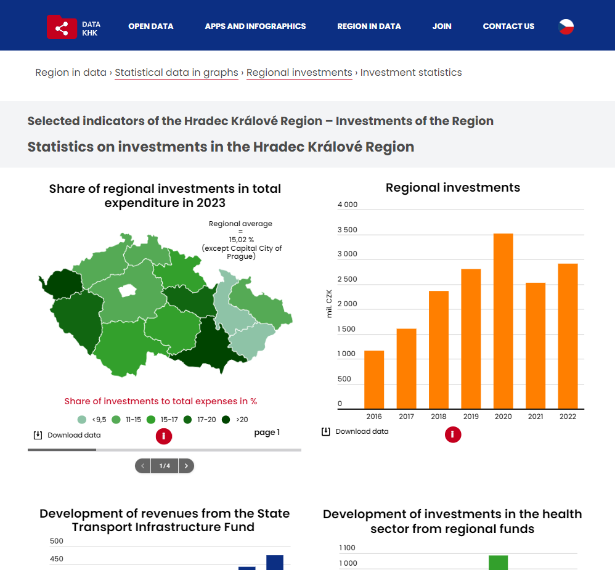Click the map page progress bar
This screenshot has width=615, height=570.
pos(165,450)
